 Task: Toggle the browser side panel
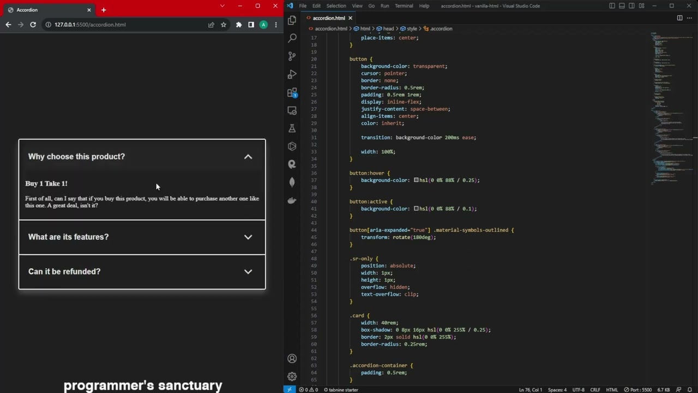click(251, 25)
